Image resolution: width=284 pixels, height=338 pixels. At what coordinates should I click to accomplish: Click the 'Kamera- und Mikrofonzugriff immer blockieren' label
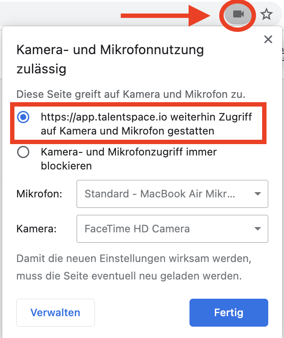[x=129, y=159]
